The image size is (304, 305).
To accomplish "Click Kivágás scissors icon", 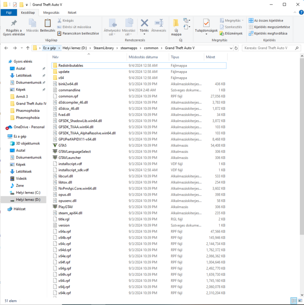I will click(x=59, y=20).
